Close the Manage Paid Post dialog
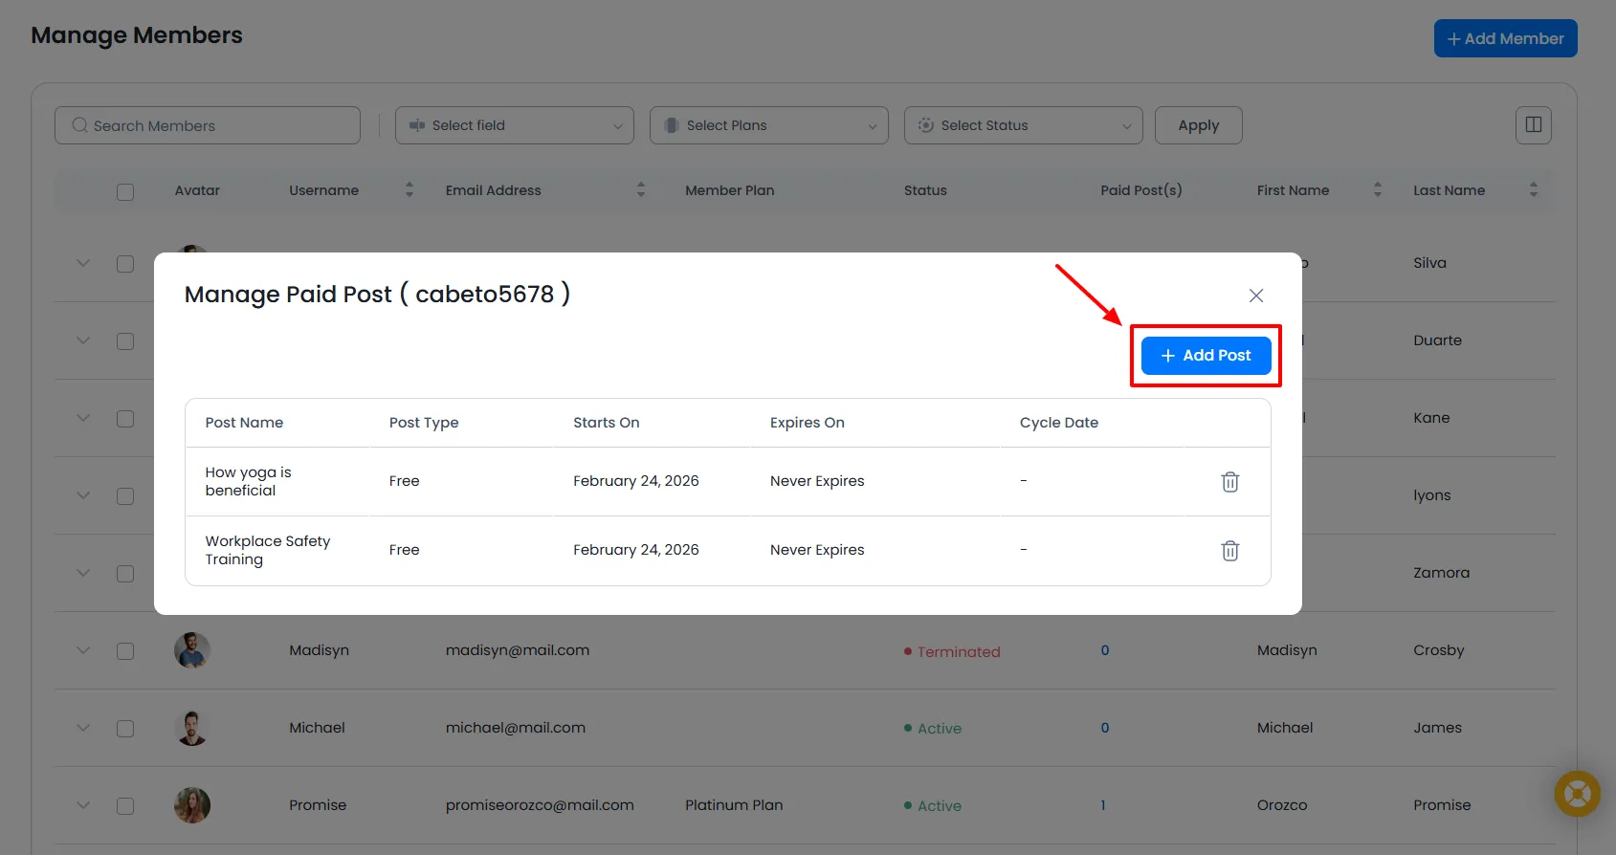1616x855 pixels. (x=1255, y=296)
